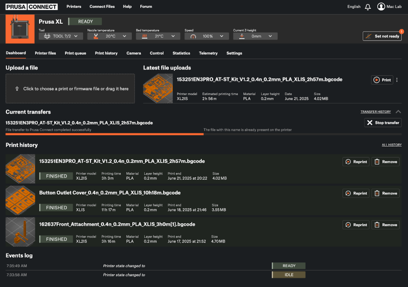This screenshot has height=287, width=408.
Task: Click the upload file drop zone
Action: click(x=70, y=88)
